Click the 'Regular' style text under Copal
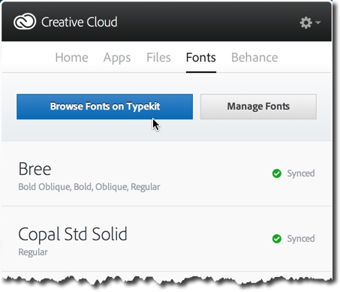The height and width of the screenshot is (292, 340). tap(33, 252)
